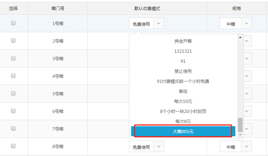This screenshot has width=268, height=156.
Task: Tick the checkbox for 1号箱
Action: coord(13,23)
